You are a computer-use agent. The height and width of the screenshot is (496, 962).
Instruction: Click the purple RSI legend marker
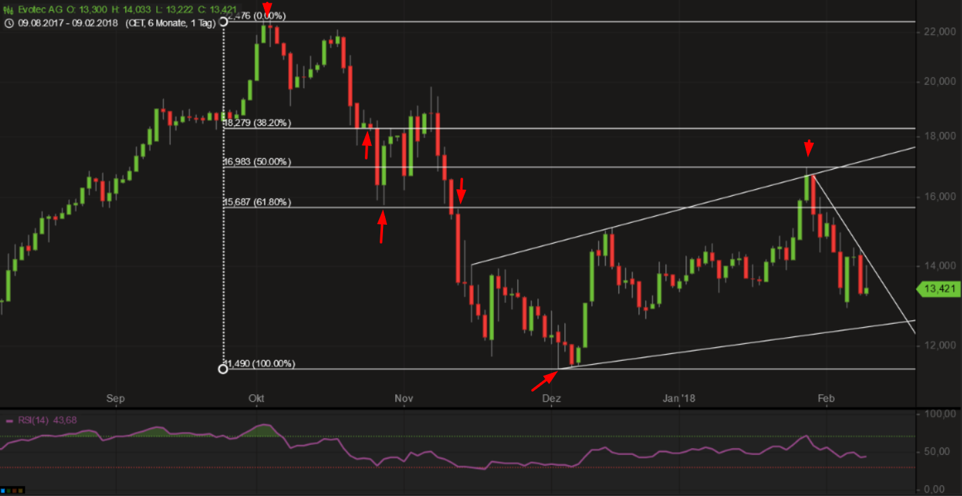(x=9, y=421)
